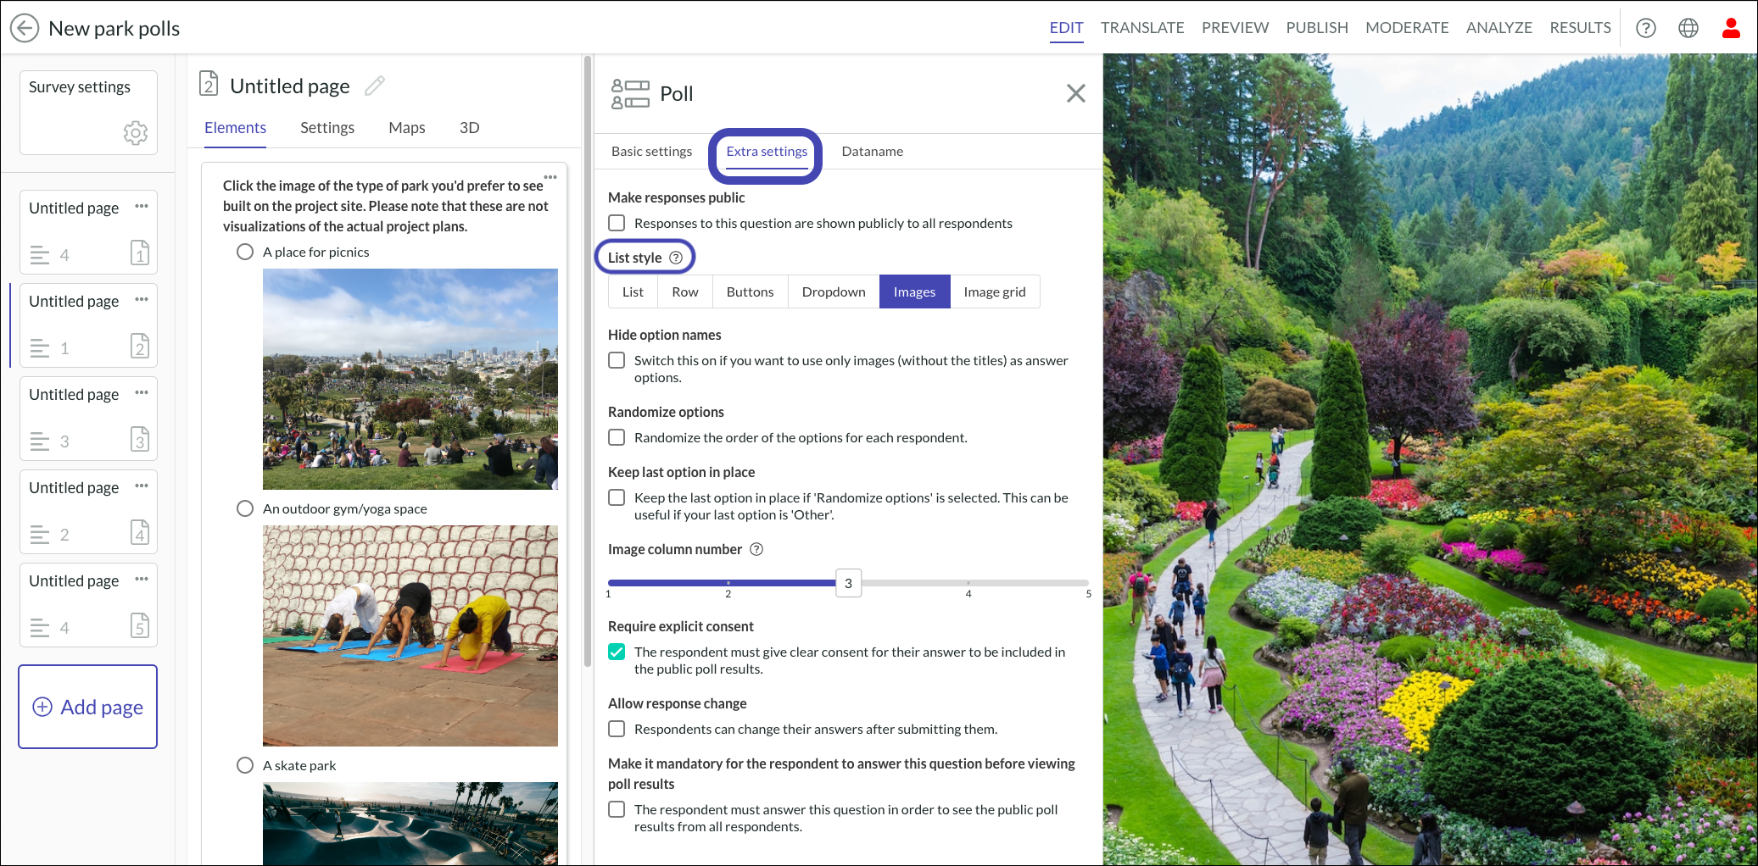Choose Dropdown list style

pos(834,291)
